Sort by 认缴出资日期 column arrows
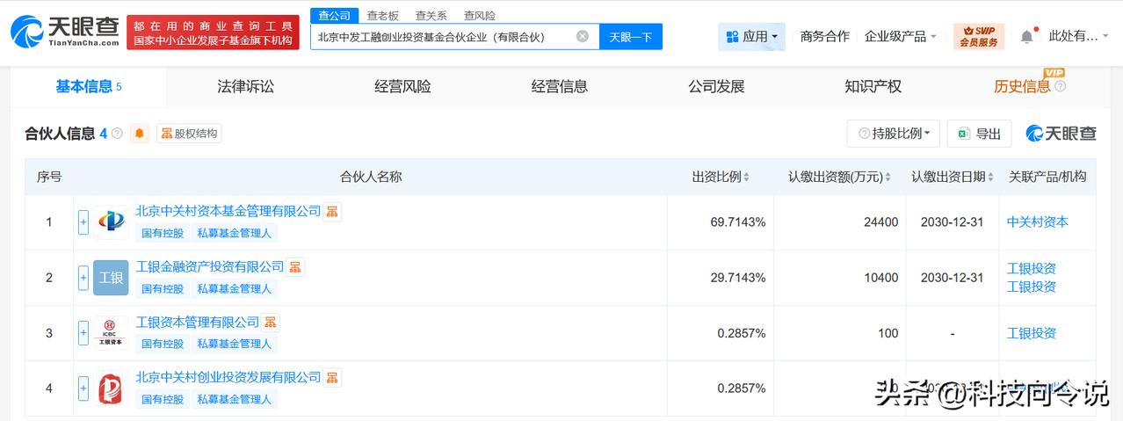1123x421 pixels. click(990, 178)
